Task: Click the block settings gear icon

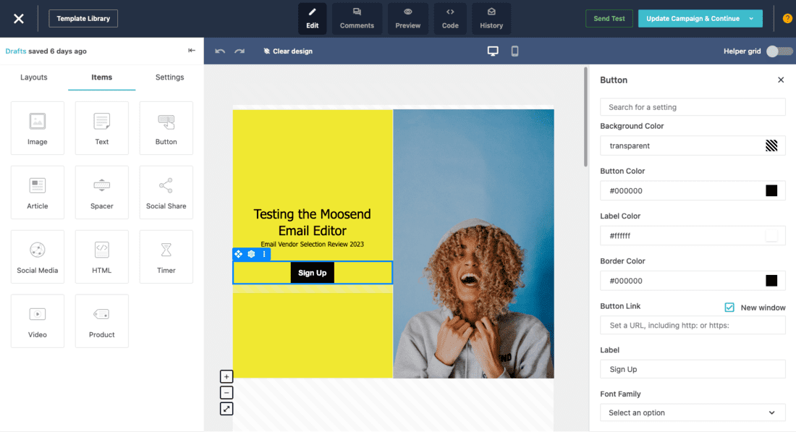Action: click(x=251, y=254)
